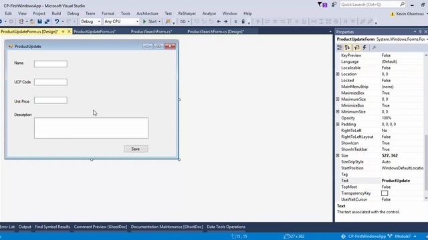Switch to ProductSearchForm.cs [Design]* tab
Viewport: 428px width, 240px height.
coord(215,31)
